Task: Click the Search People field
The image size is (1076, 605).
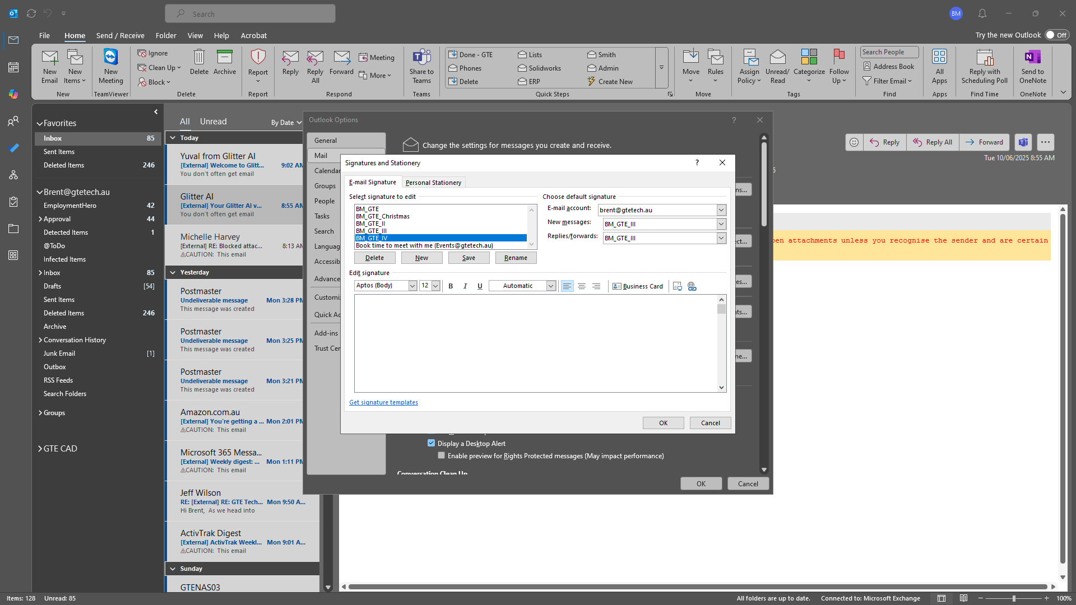Action: pos(889,52)
